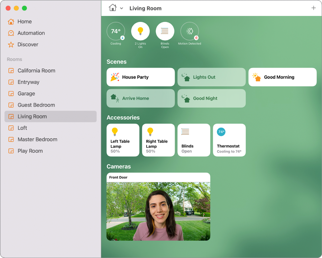Toggle the Blinds accessory tile

[x=194, y=140]
